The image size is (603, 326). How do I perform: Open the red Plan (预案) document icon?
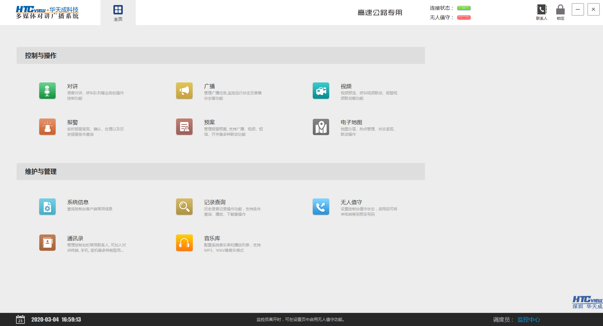pos(184,127)
